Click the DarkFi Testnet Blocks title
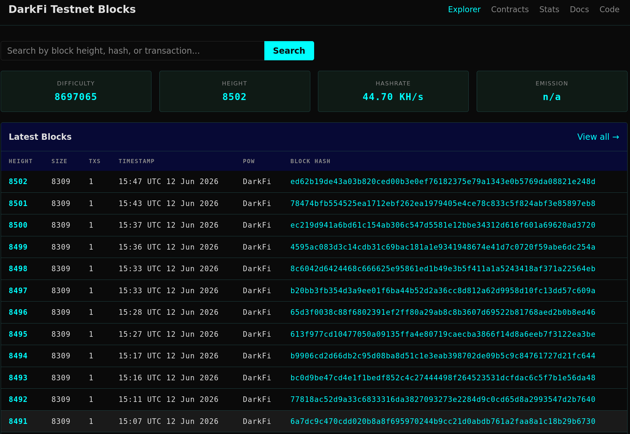The width and height of the screenshot is (630, 434). pyautogui.click(x=72, y=9)
